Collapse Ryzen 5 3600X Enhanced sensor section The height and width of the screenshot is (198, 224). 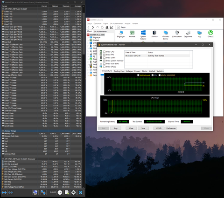pyautogui.click(x=3, y=159)
